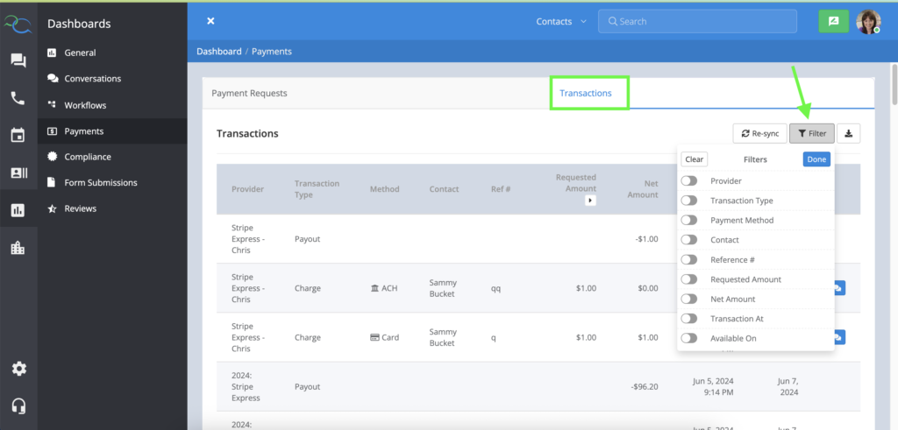Toggle the Transaction Type filter

[689, 201]
